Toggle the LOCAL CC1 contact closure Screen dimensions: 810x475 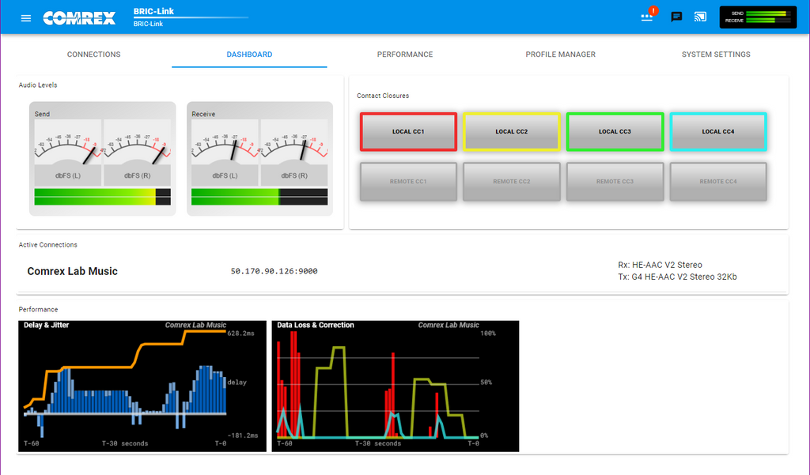pyautogui.click(x=408, y=132)
